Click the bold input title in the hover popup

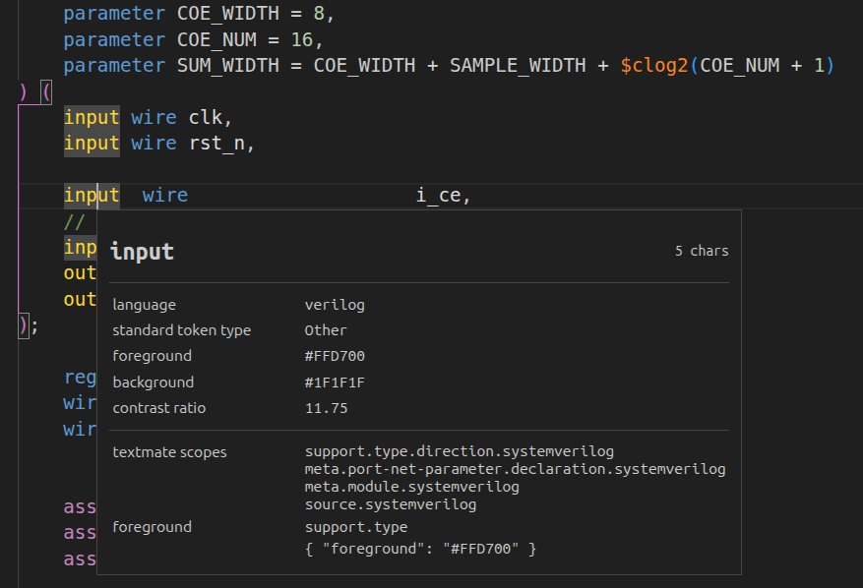point(143,252)
